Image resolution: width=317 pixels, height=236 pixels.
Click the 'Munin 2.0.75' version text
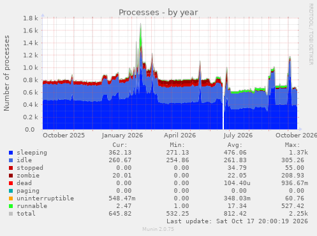click(158, 229)
